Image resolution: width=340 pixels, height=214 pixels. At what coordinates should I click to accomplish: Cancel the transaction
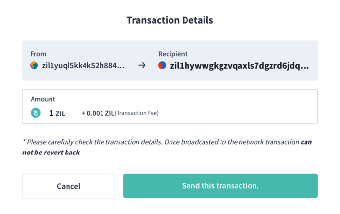pyautogui.click(x=68, y=186)
